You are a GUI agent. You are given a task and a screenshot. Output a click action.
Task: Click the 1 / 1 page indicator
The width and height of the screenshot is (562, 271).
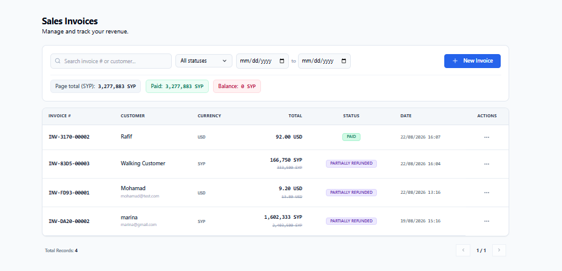pyautogui.click(x=481, y=250)
